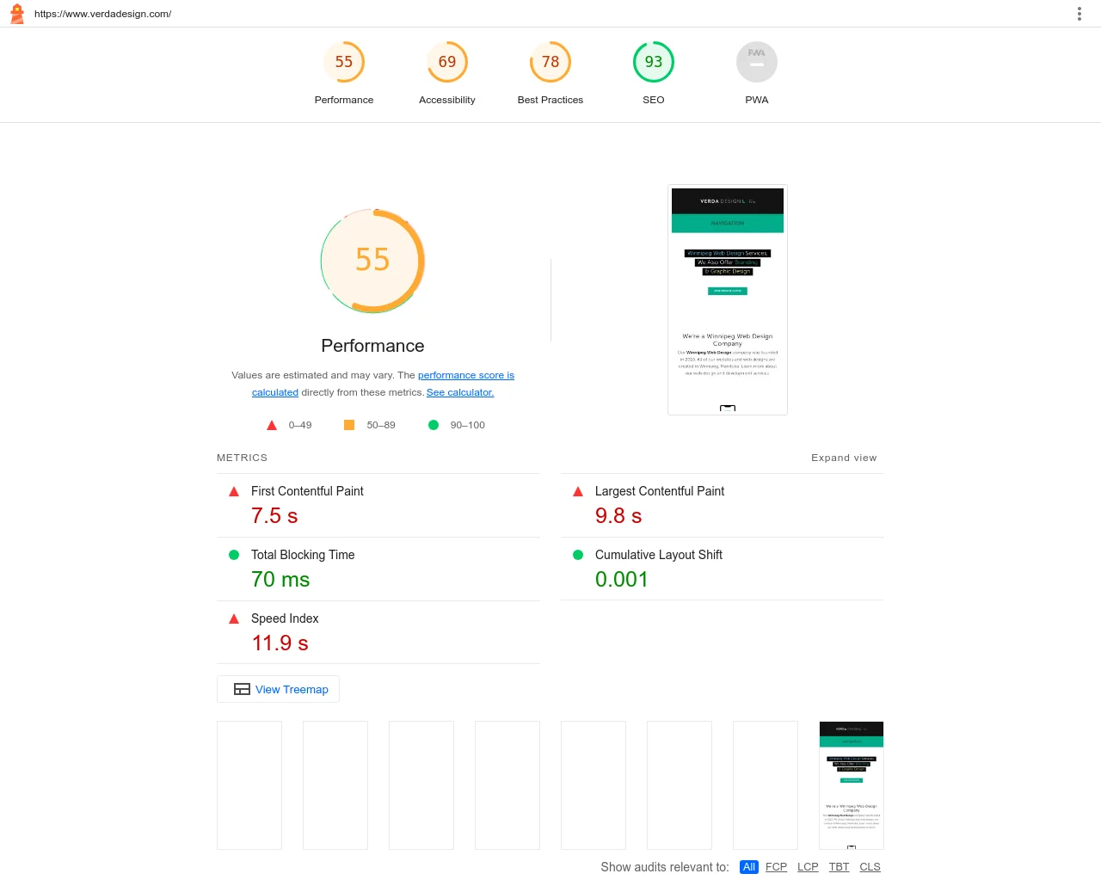The height and width of the screenshot is (886, 1101).
Task: Jump to SEO score gauge 93
Action: 654,63
